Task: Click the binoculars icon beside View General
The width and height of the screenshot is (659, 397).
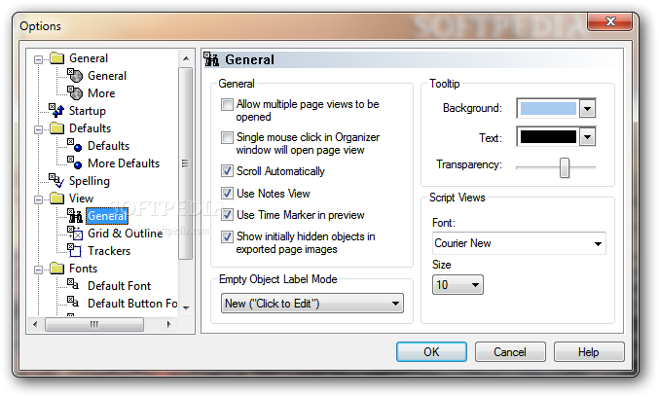Action: [x=75, y=215]
